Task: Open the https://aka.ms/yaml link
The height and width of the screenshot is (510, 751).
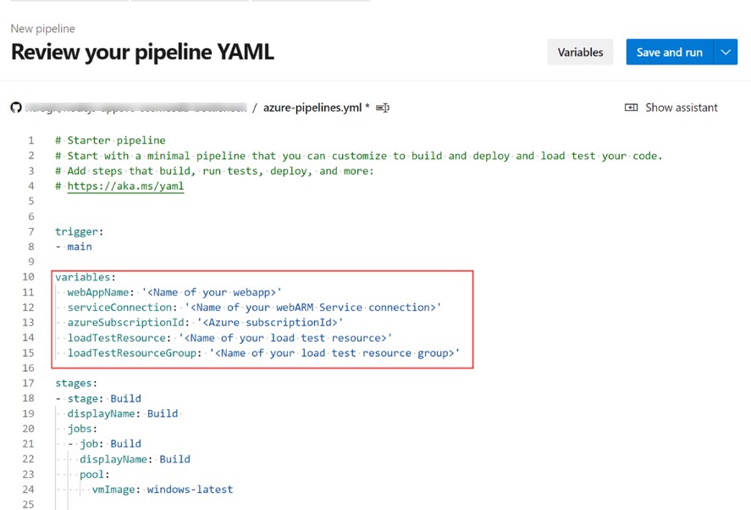Action: click(125, 186)
